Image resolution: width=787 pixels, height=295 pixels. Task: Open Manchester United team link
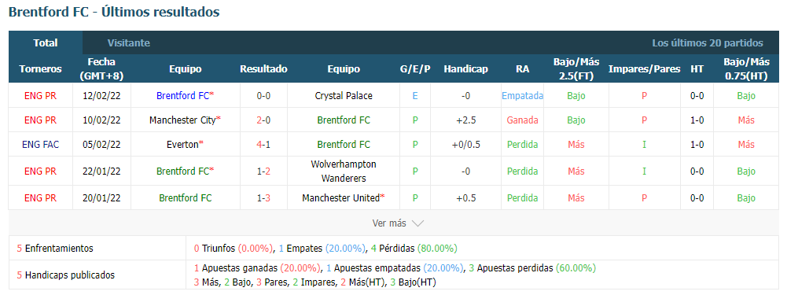point(340,198)
